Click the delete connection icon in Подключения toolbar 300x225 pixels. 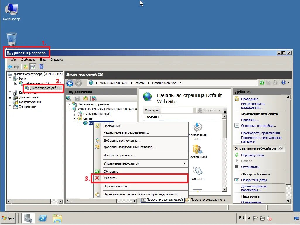click(x=94, y=98)
